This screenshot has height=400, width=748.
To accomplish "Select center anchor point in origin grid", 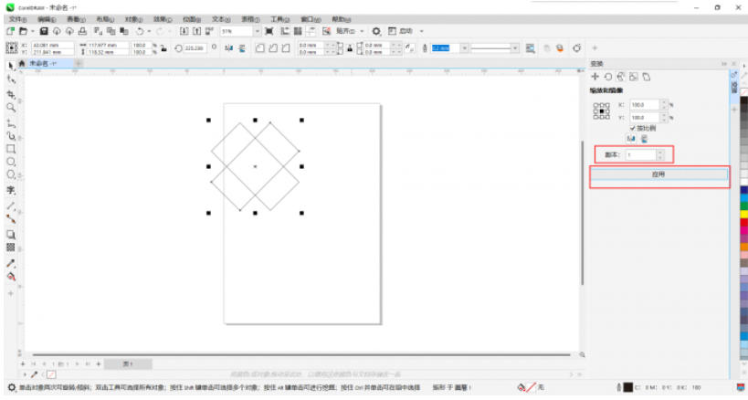I will click(x=602, y=111).
